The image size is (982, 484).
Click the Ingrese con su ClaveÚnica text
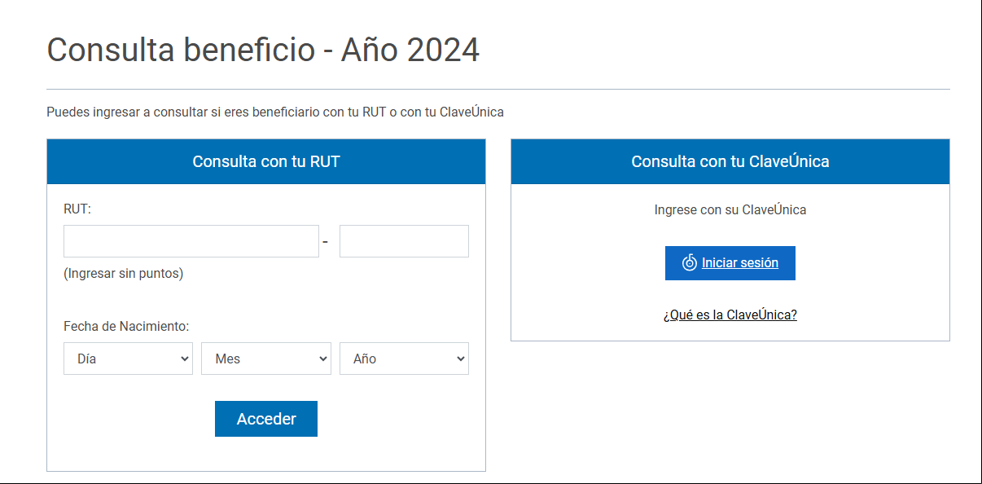point(730,210)
